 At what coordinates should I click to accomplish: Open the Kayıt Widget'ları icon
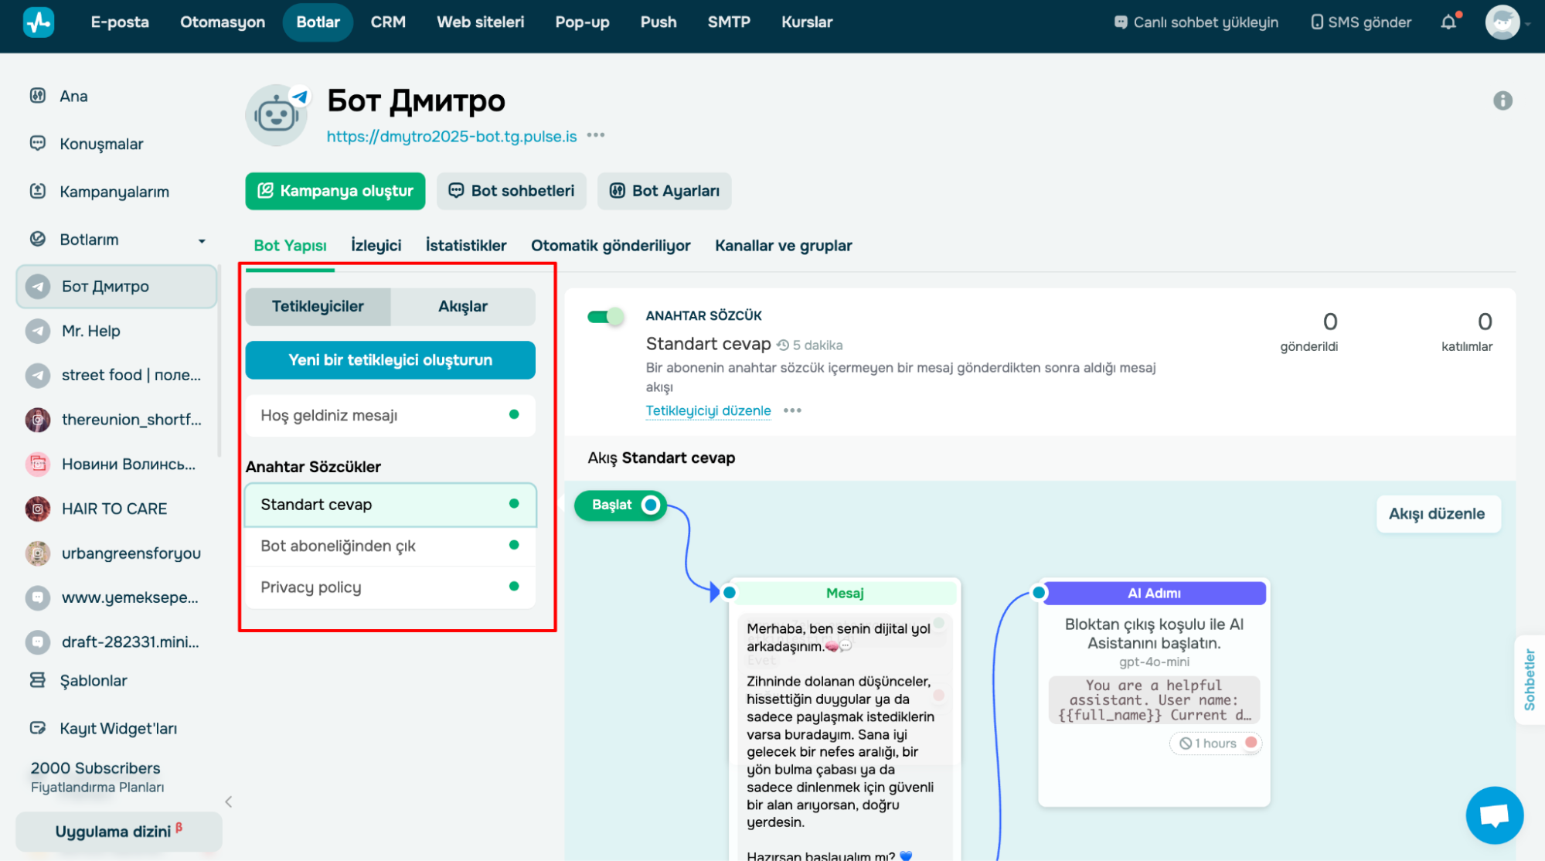coord(37,727)
